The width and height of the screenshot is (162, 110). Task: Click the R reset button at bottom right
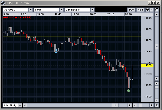coord(156,105)
